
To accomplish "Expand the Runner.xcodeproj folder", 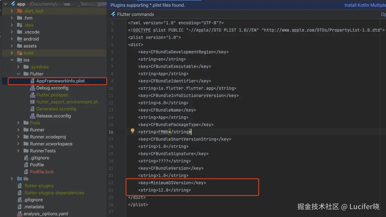I will point(18,137).
